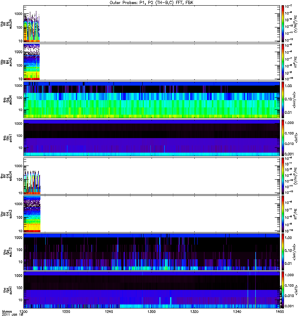Click the color bar of thb fff edc34 panel

pos(283,24)
